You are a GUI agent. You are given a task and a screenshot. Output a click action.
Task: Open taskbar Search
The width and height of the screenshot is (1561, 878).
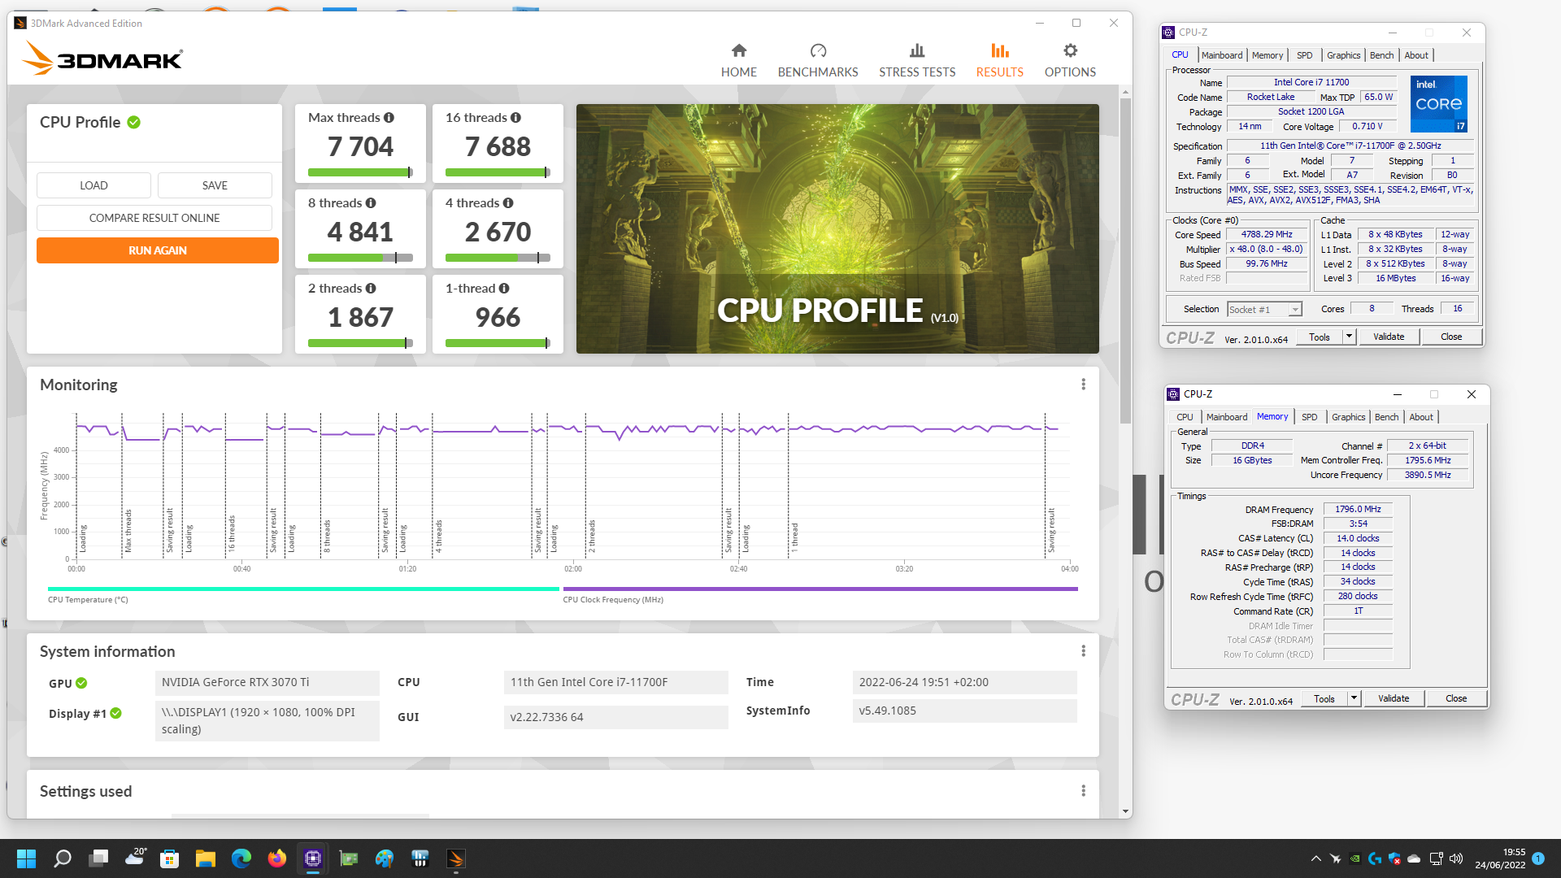tap(62, 858)
